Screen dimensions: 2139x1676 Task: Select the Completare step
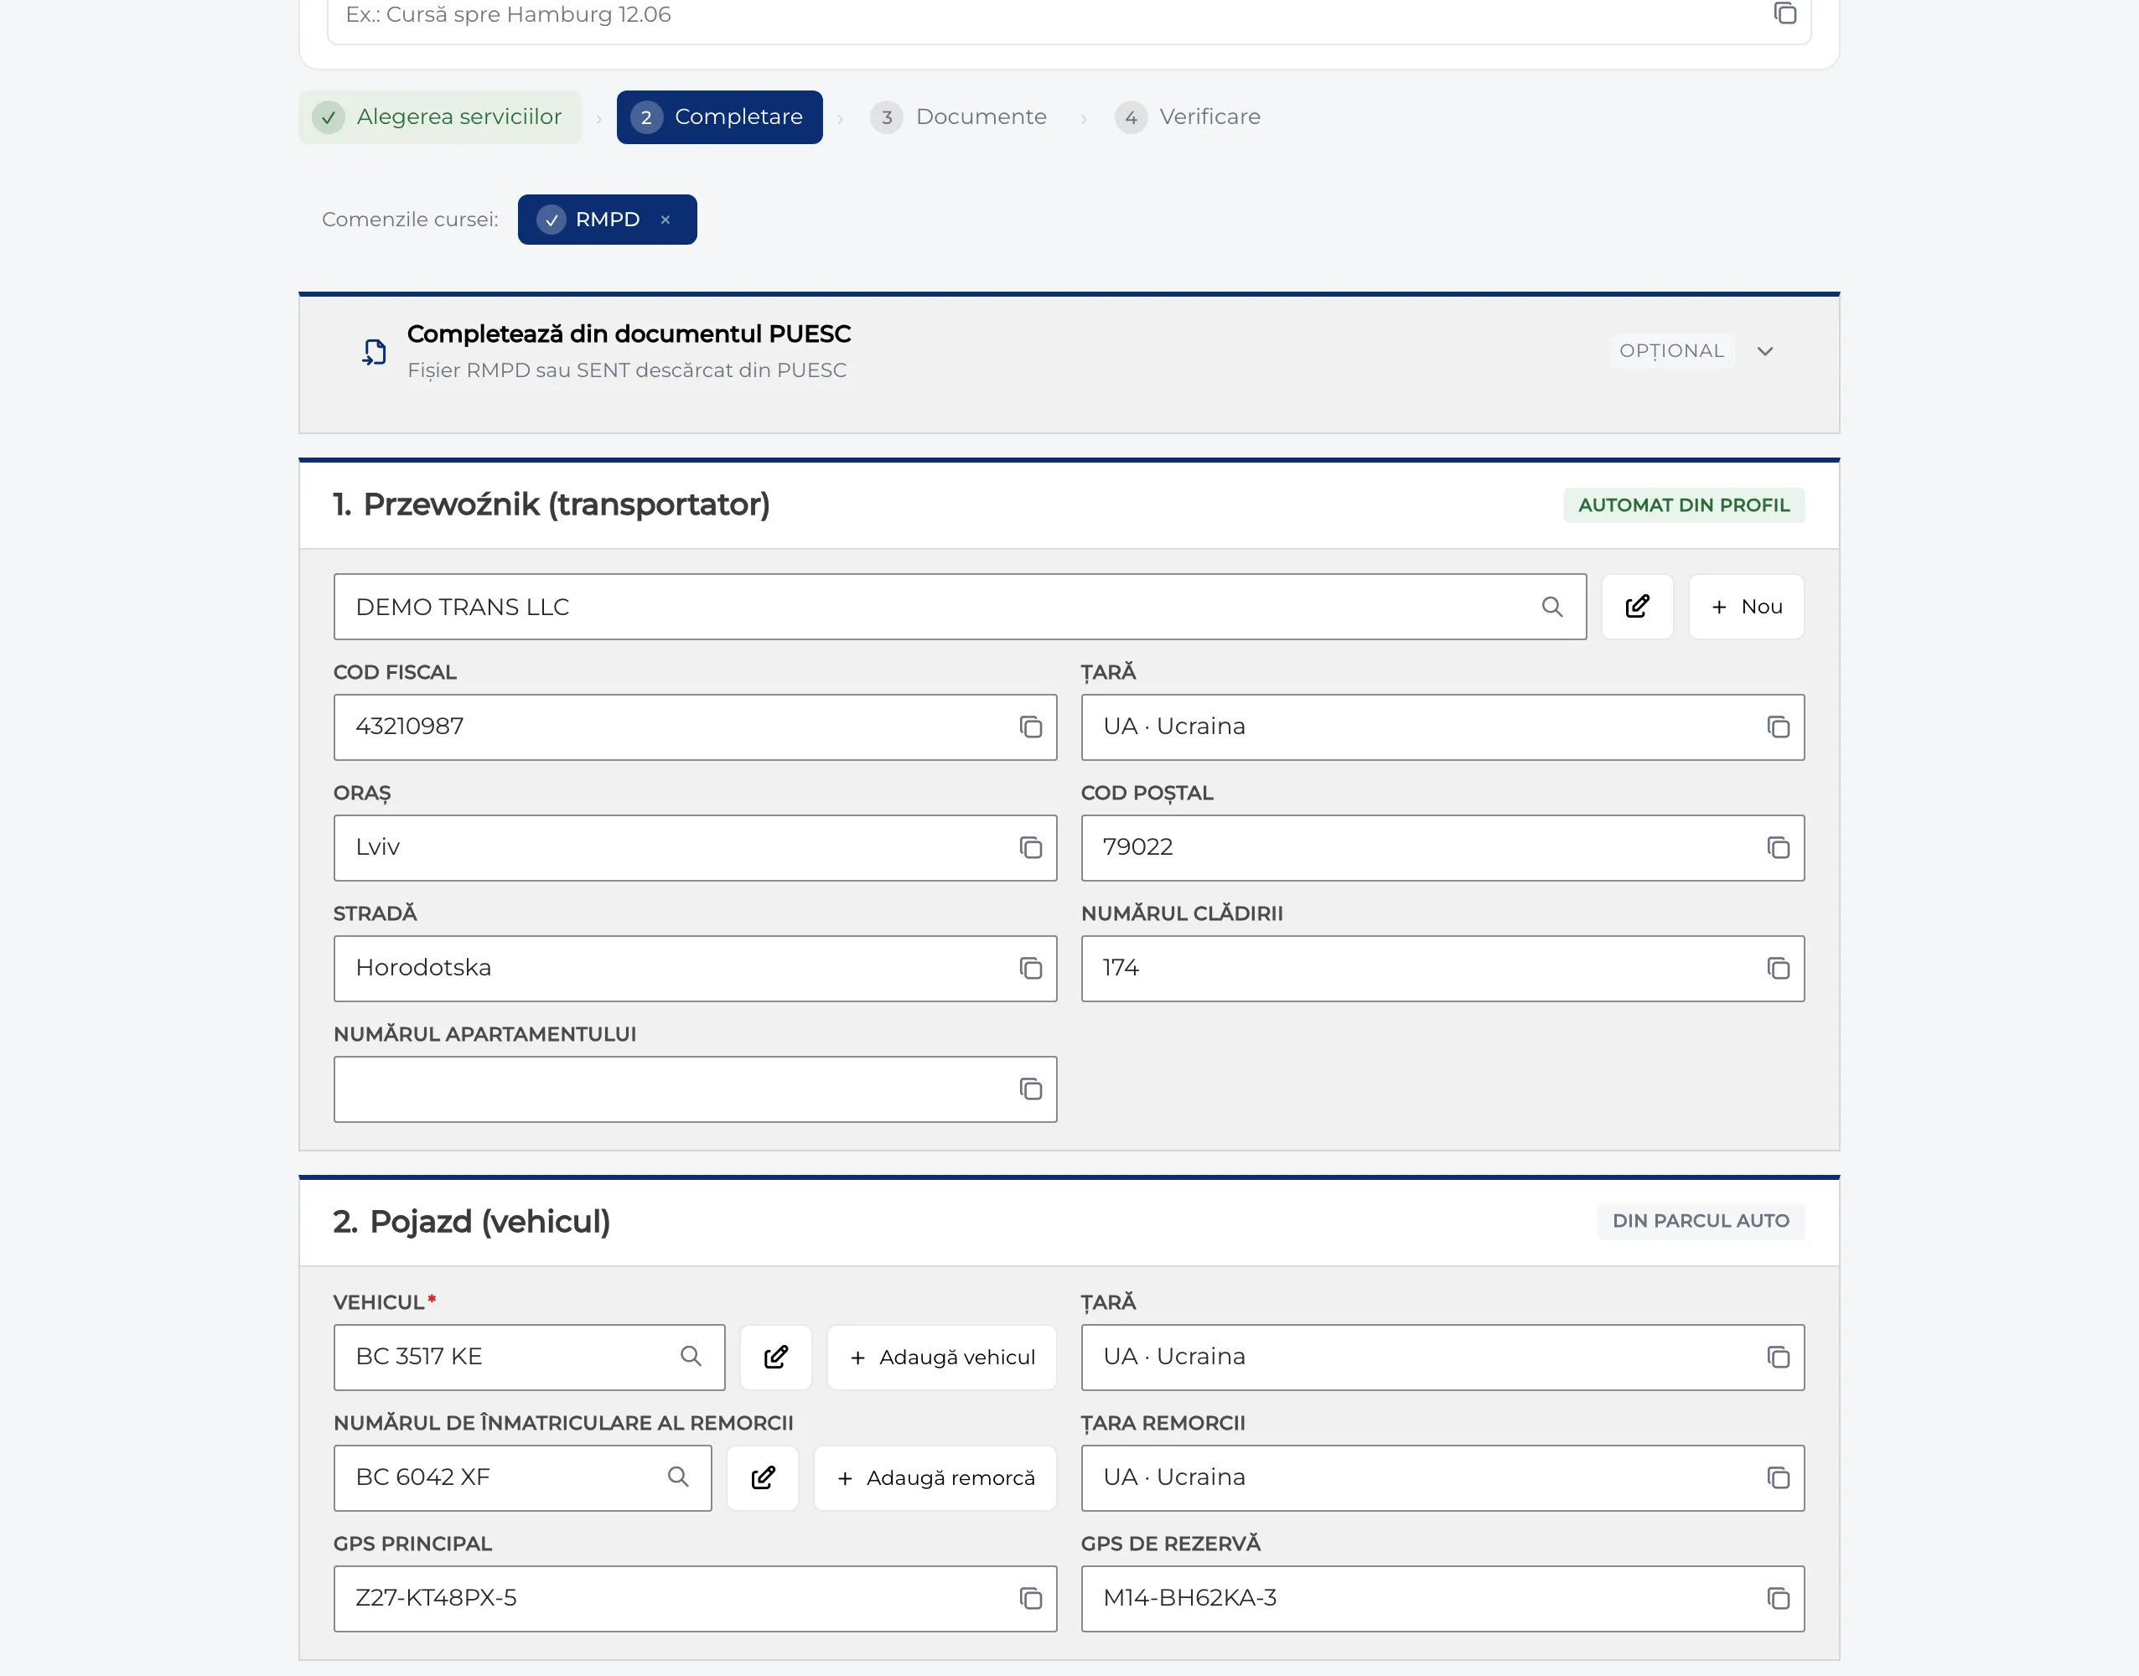tap(719, 116)
